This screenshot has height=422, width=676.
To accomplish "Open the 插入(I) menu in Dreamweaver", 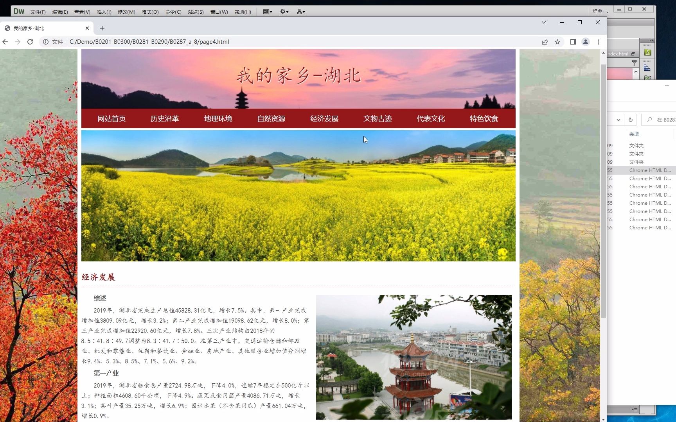I will 104,12.
